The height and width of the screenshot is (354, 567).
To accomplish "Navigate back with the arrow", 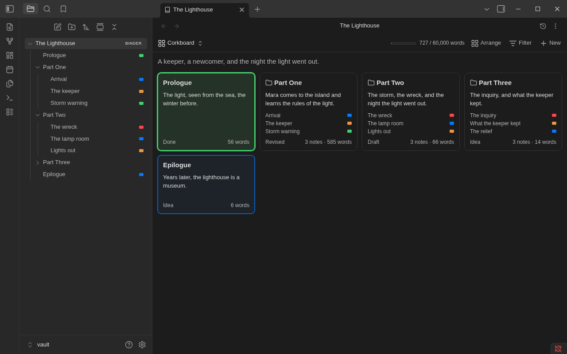I will pyautogui.click(x=164, y=26).
